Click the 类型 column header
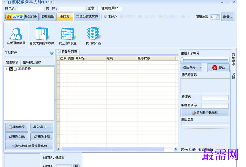This screenshot has width=246, height=167. tap(71, 58)
